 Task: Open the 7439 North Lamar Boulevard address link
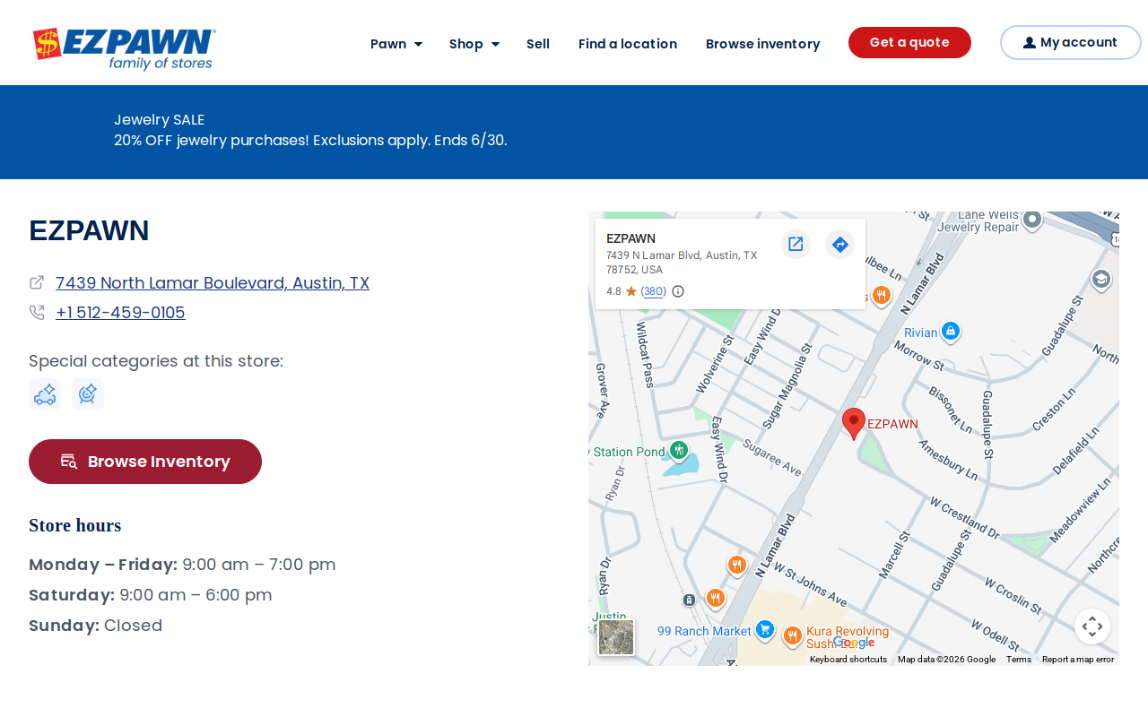pyautogui.click(x=213, y=283)
